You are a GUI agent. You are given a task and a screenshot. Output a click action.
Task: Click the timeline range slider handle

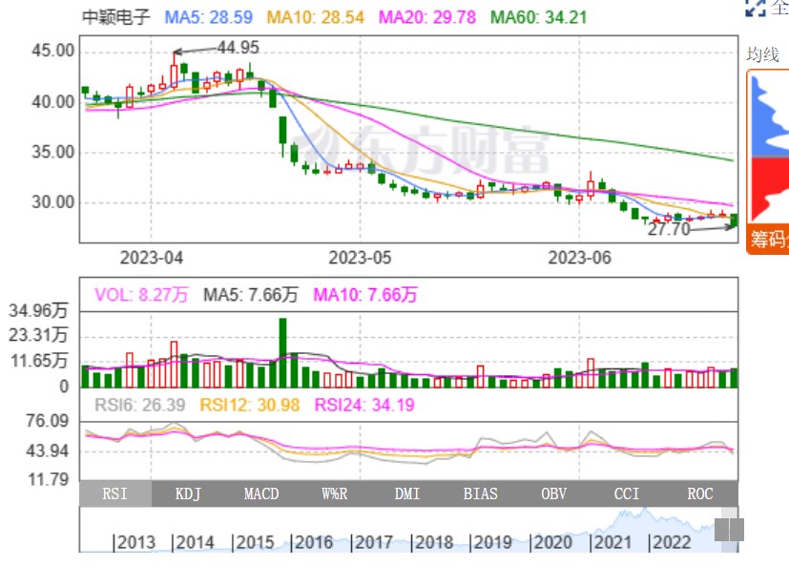[729, 529]
